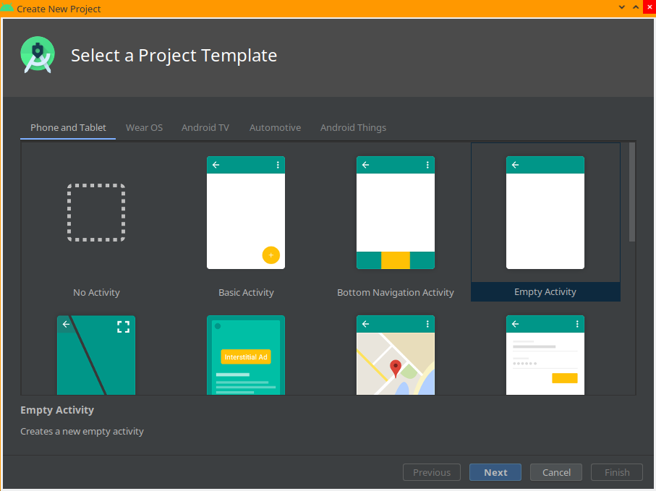The height and width of the screenshot is (491, 656).
Task: Click the Previous button
Action: coord(432,472)
